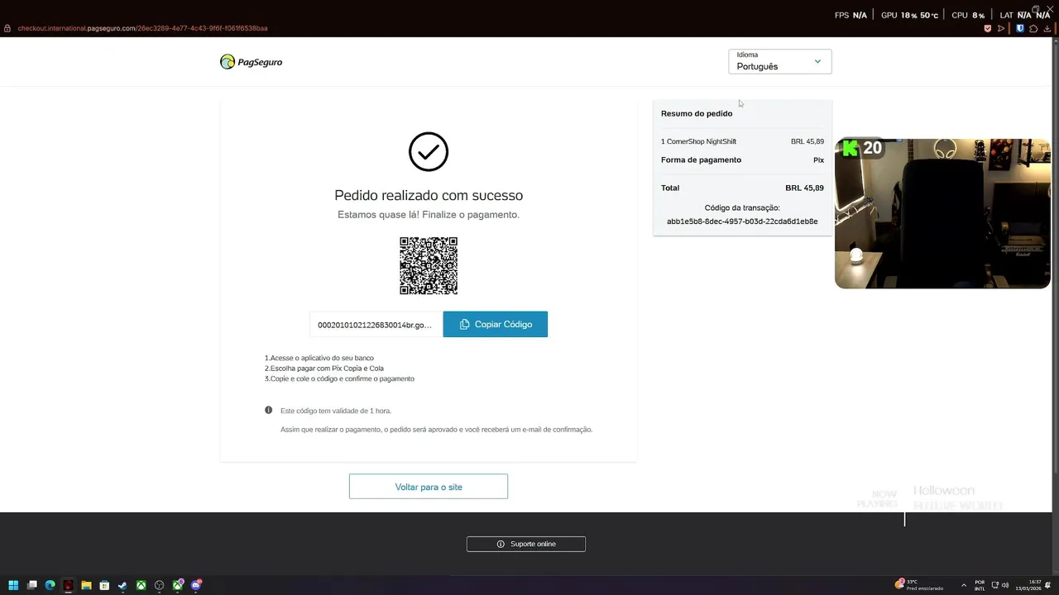Screen dimensions: 1059x595
Task: Select the Pix code input field
Action: coord(376,325)
